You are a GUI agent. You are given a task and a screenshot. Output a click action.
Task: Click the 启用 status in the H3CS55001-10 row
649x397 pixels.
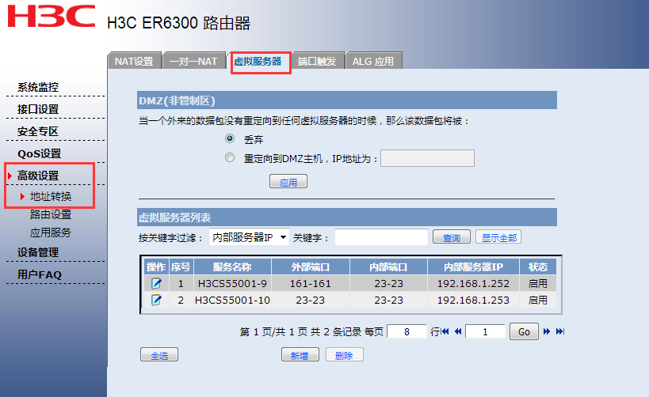click(x=537, y=300)
